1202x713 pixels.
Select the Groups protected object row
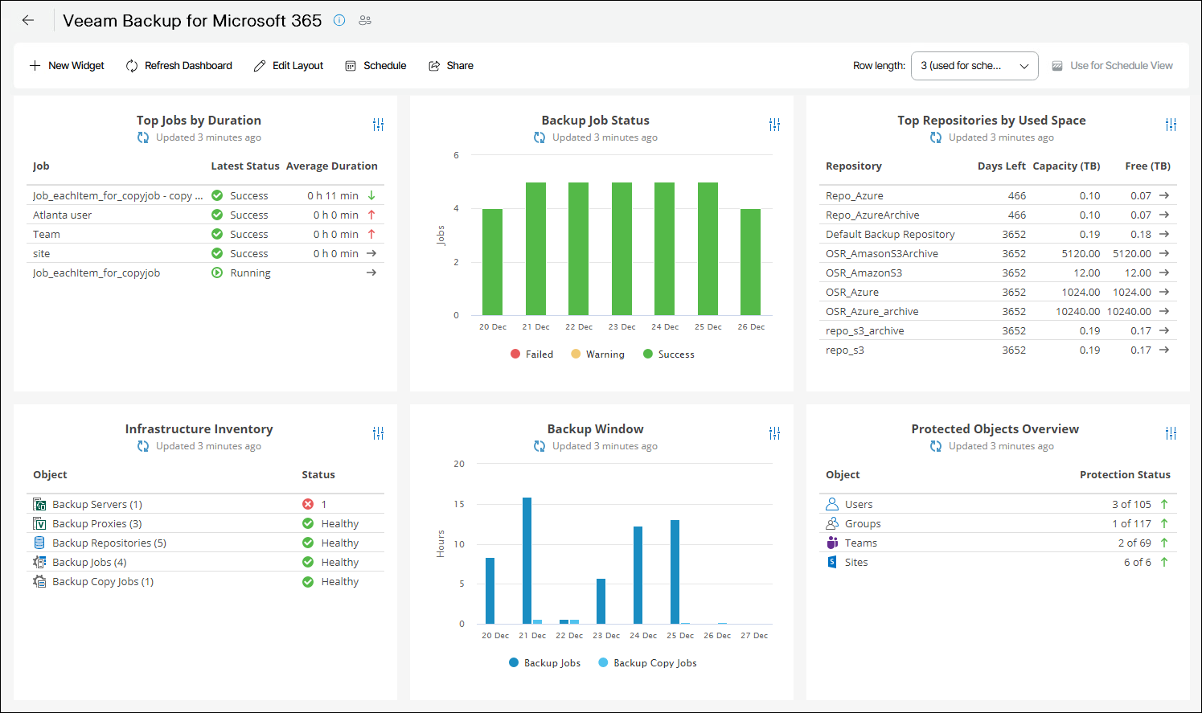coord(998,523)
